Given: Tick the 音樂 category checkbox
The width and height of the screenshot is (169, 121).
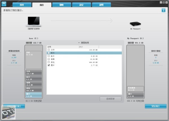Looking at the screenshot, I should point(49,59).
